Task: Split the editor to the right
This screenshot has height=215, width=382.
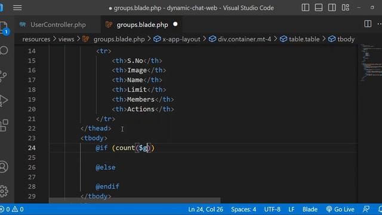Action: click(368, 24)
